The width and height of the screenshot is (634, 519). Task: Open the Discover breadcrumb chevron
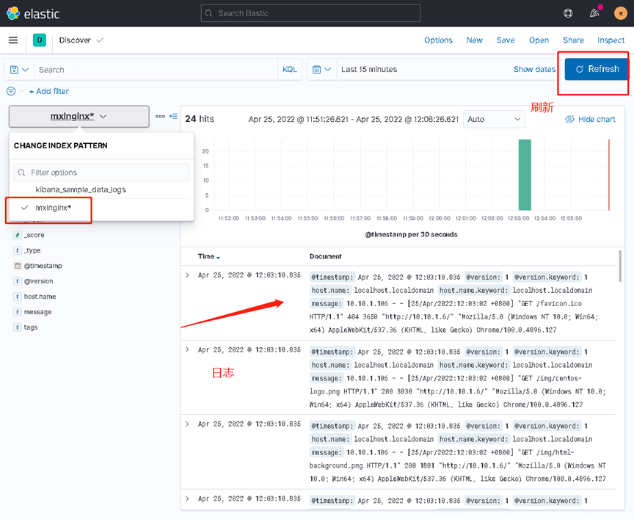click(100, 40)
